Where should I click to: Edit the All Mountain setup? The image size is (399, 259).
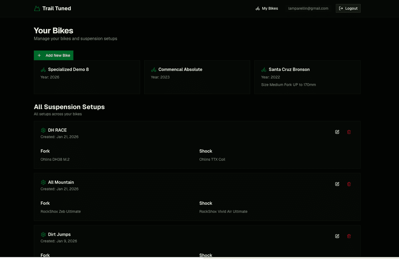[x=337, y=184]
